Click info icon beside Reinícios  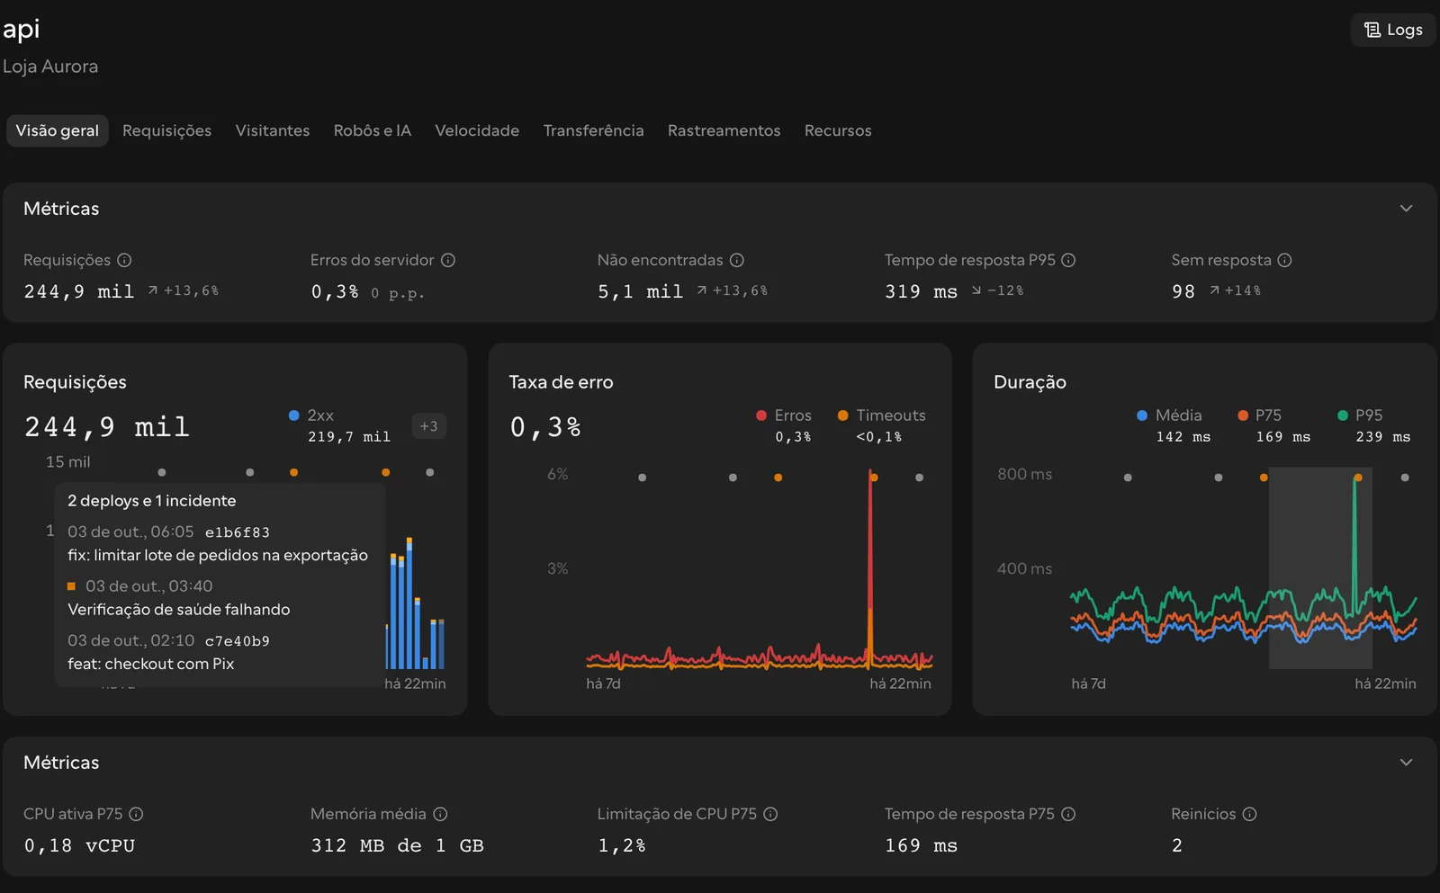coord(1249,814)
